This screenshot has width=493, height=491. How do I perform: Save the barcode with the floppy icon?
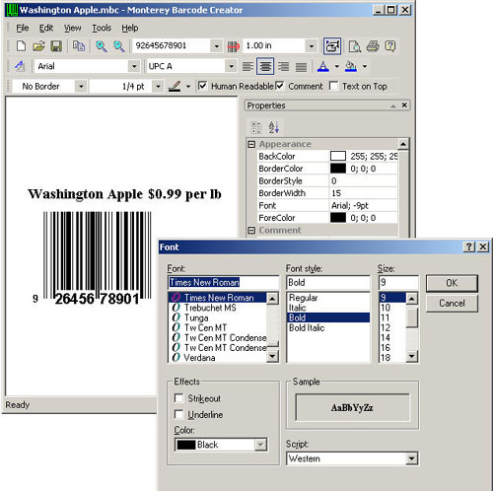click(56, 46)
